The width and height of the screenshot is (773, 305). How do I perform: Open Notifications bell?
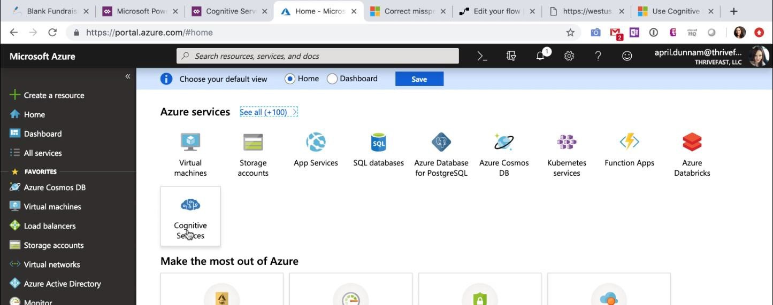click(x=541, y=55)
